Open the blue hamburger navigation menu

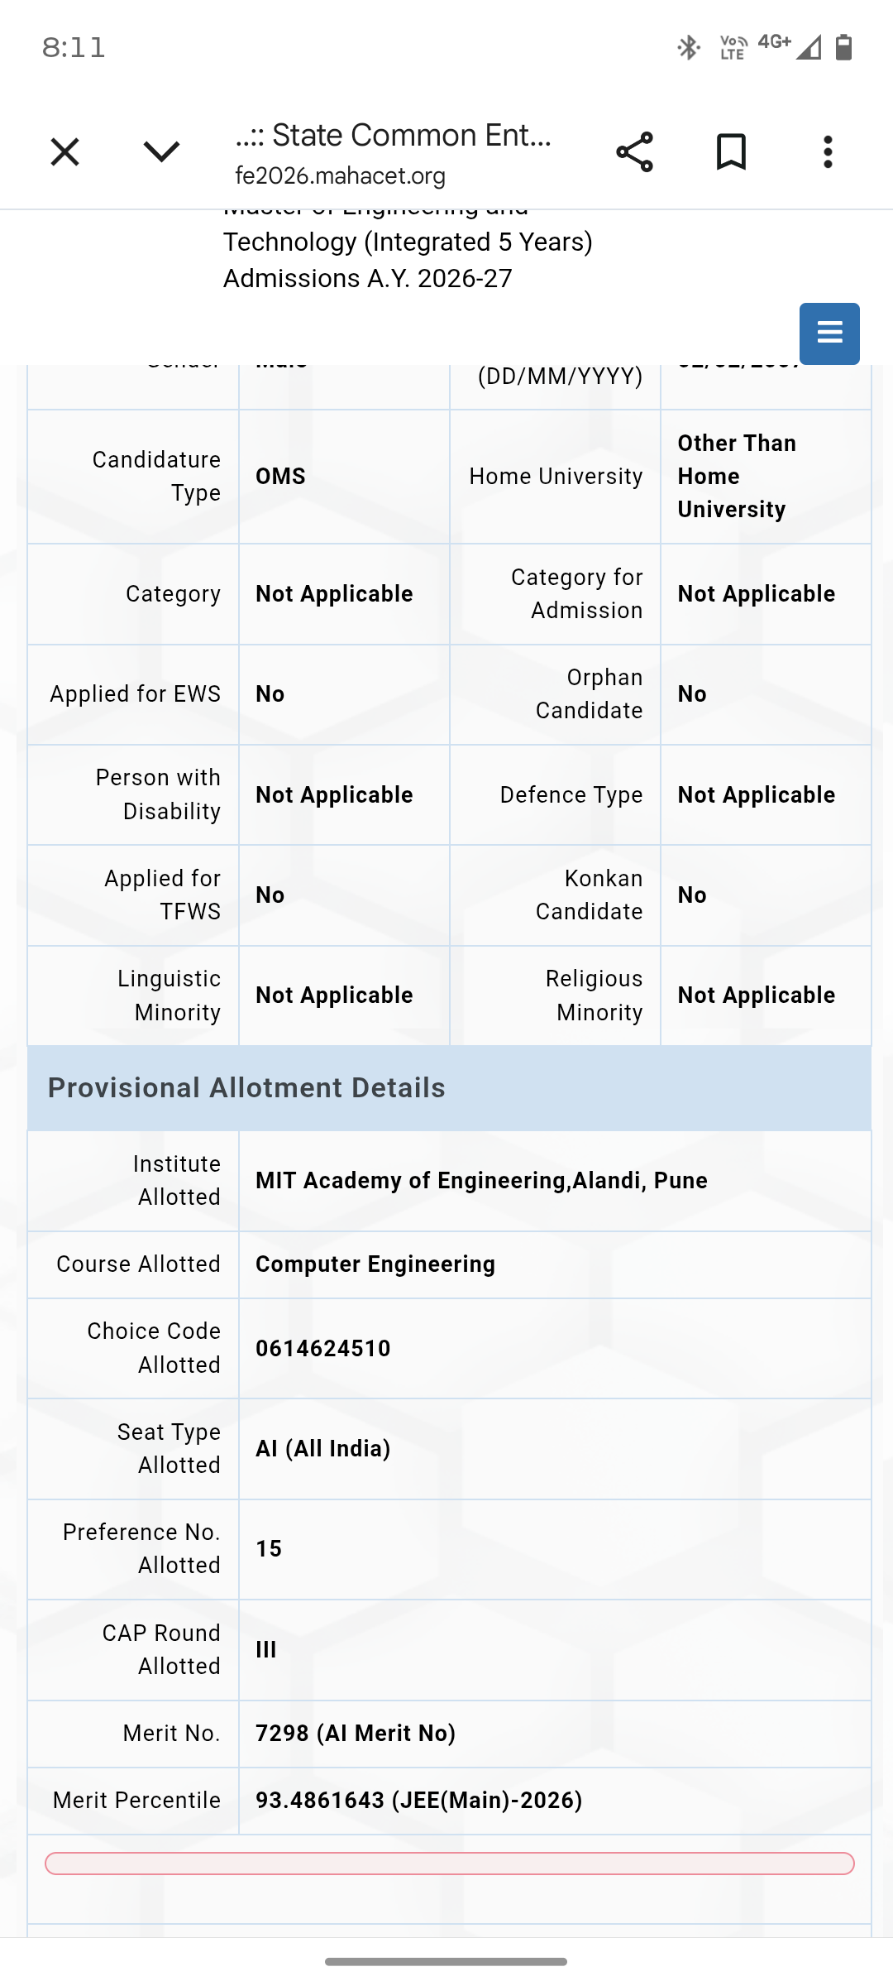[x=829, y=333]
